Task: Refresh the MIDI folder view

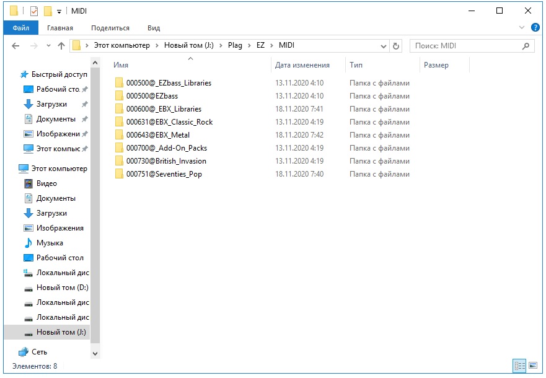Action: 396,46
